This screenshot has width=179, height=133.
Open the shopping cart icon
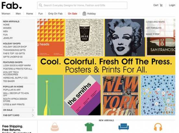click(161, 5)
